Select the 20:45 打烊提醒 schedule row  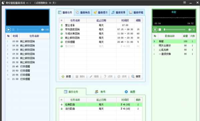pos(27,66)
